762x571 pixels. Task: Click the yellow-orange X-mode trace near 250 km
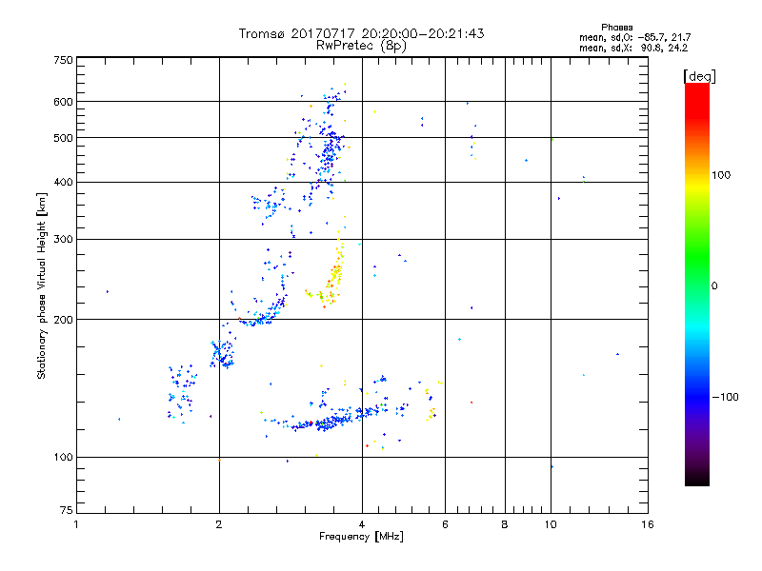pos(334,274)
